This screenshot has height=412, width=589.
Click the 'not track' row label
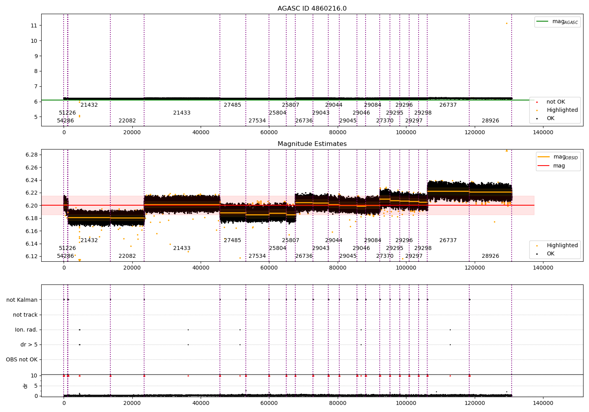[x=25, y=315]
